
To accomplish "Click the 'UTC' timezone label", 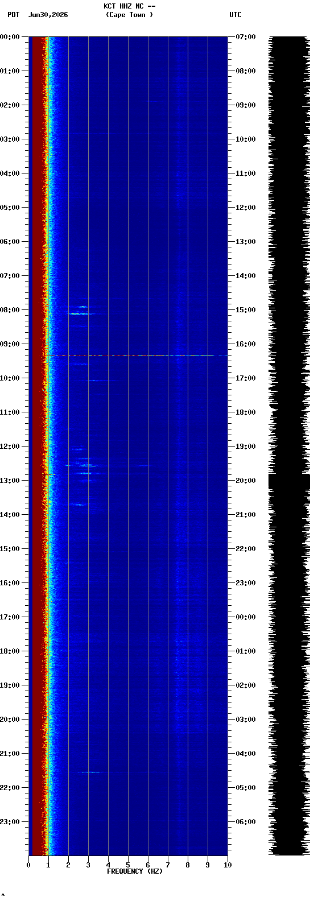I will 235,15.
